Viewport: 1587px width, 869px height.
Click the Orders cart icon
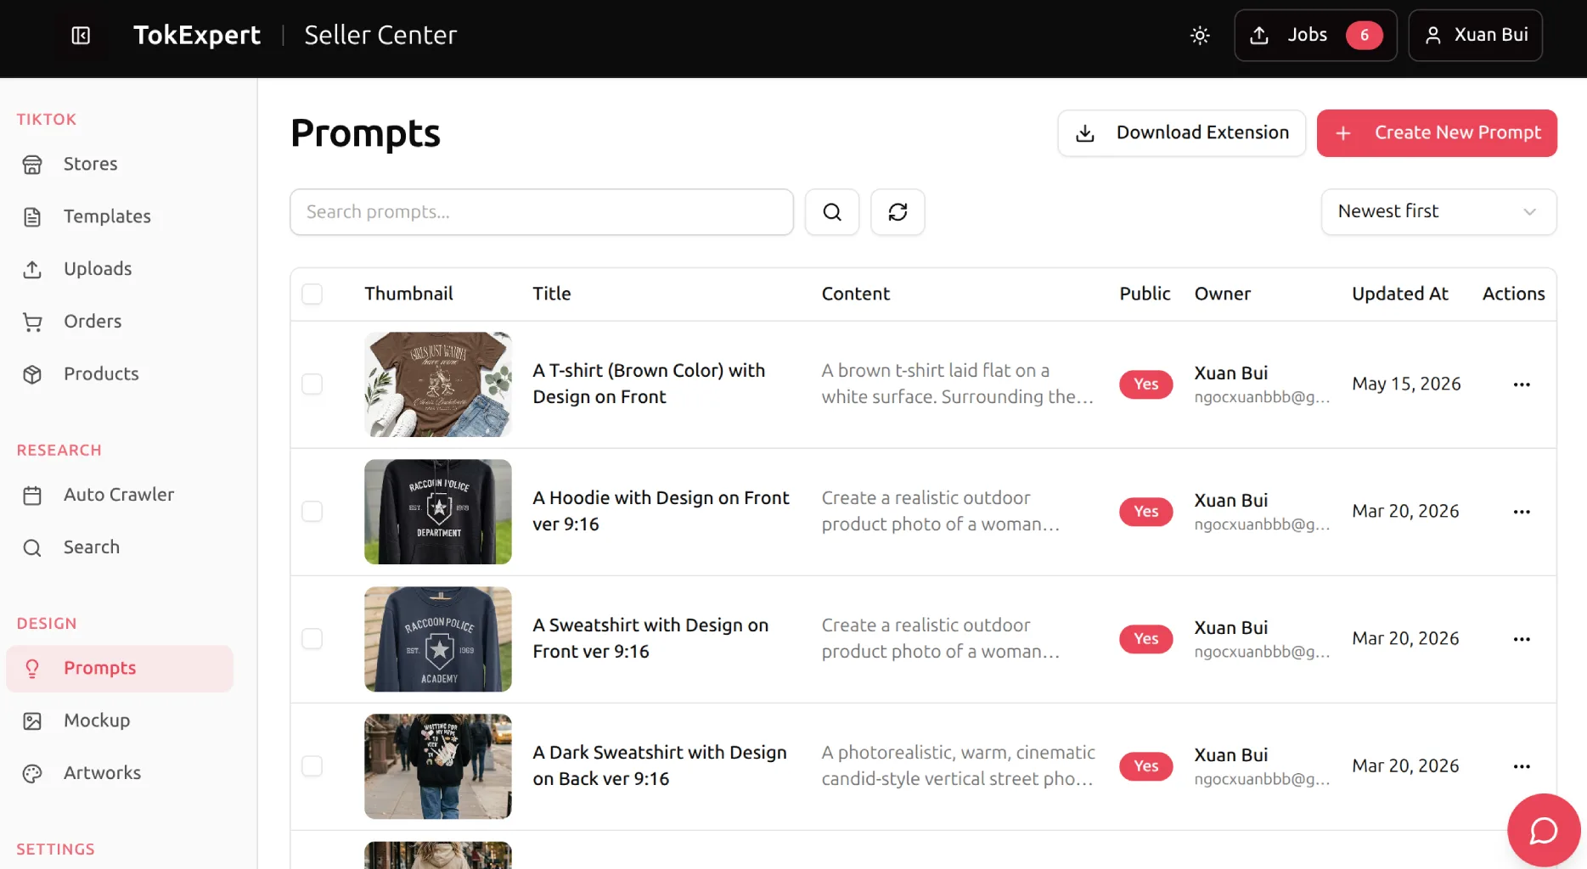click(32, 322)
